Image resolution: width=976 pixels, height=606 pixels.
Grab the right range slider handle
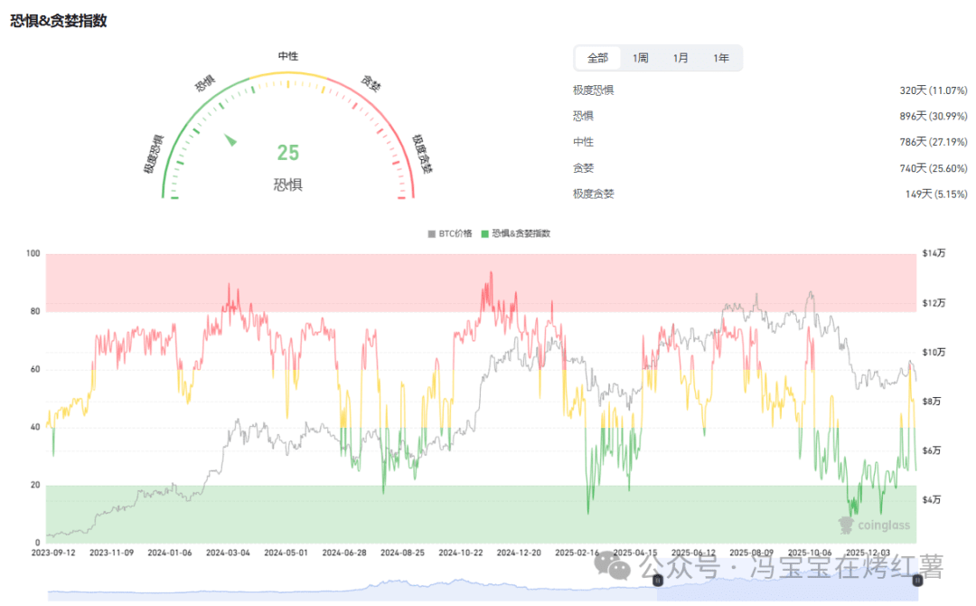[917, 581]
